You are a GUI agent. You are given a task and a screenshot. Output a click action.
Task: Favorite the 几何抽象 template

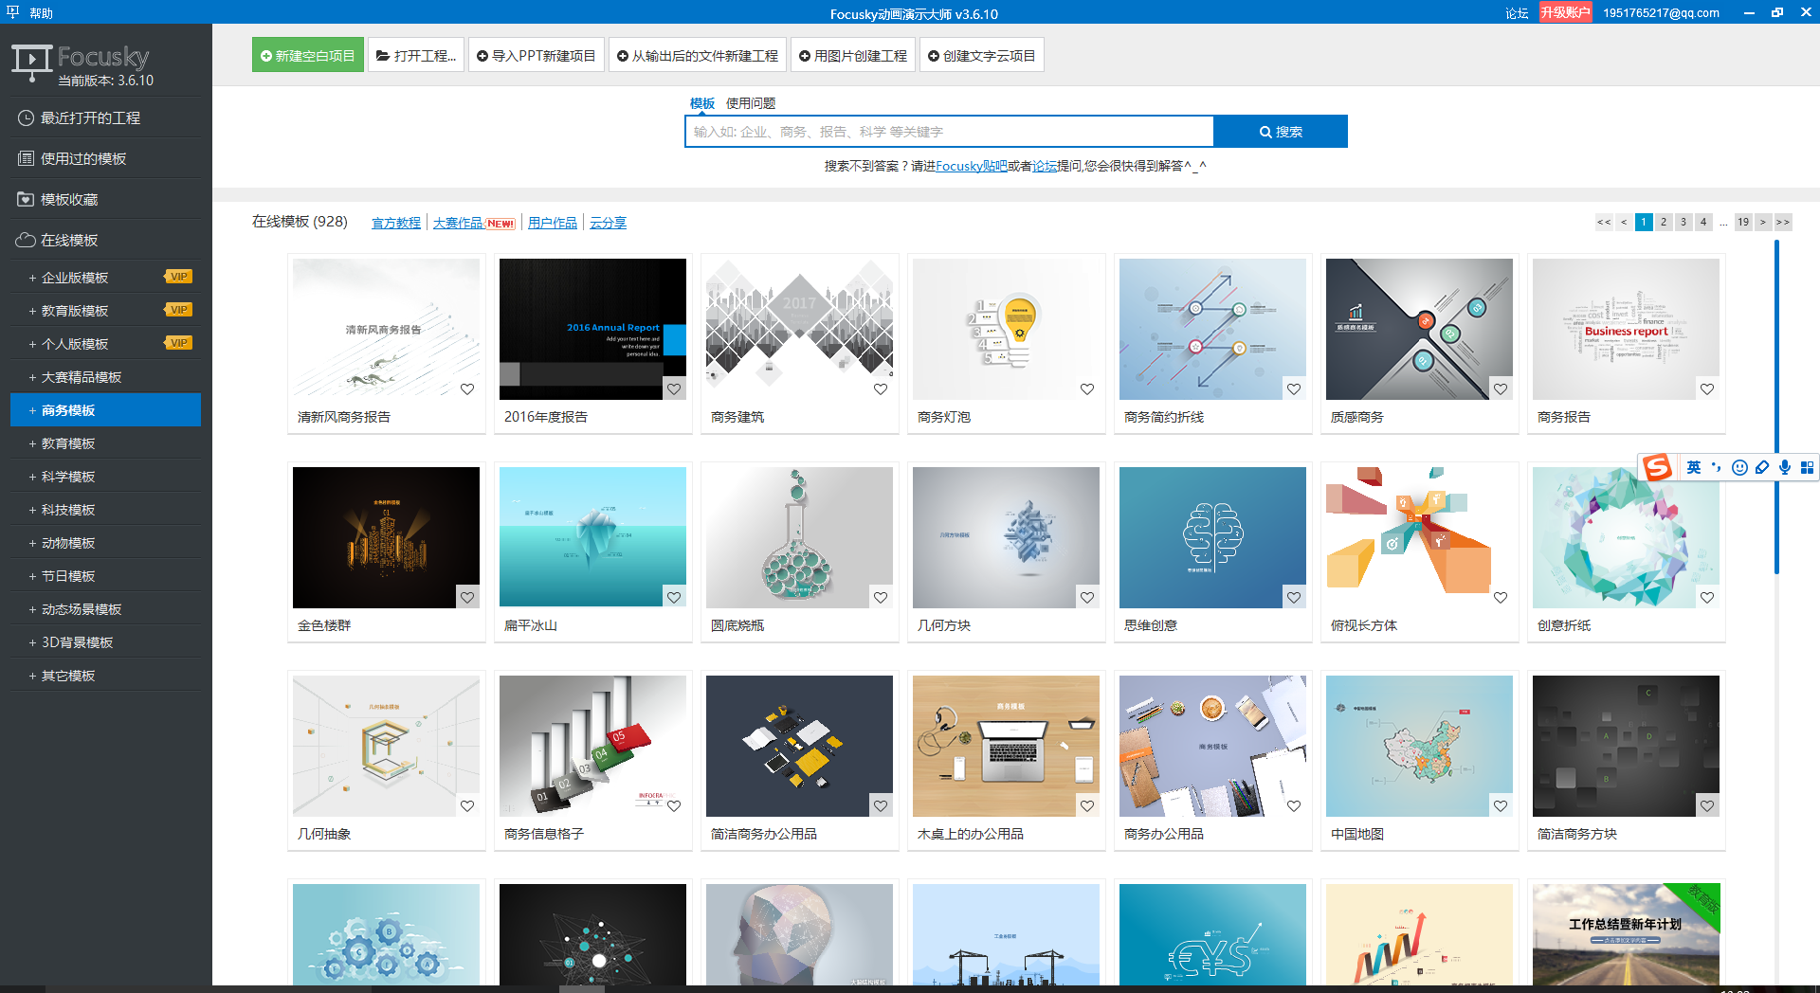(467, 805)
